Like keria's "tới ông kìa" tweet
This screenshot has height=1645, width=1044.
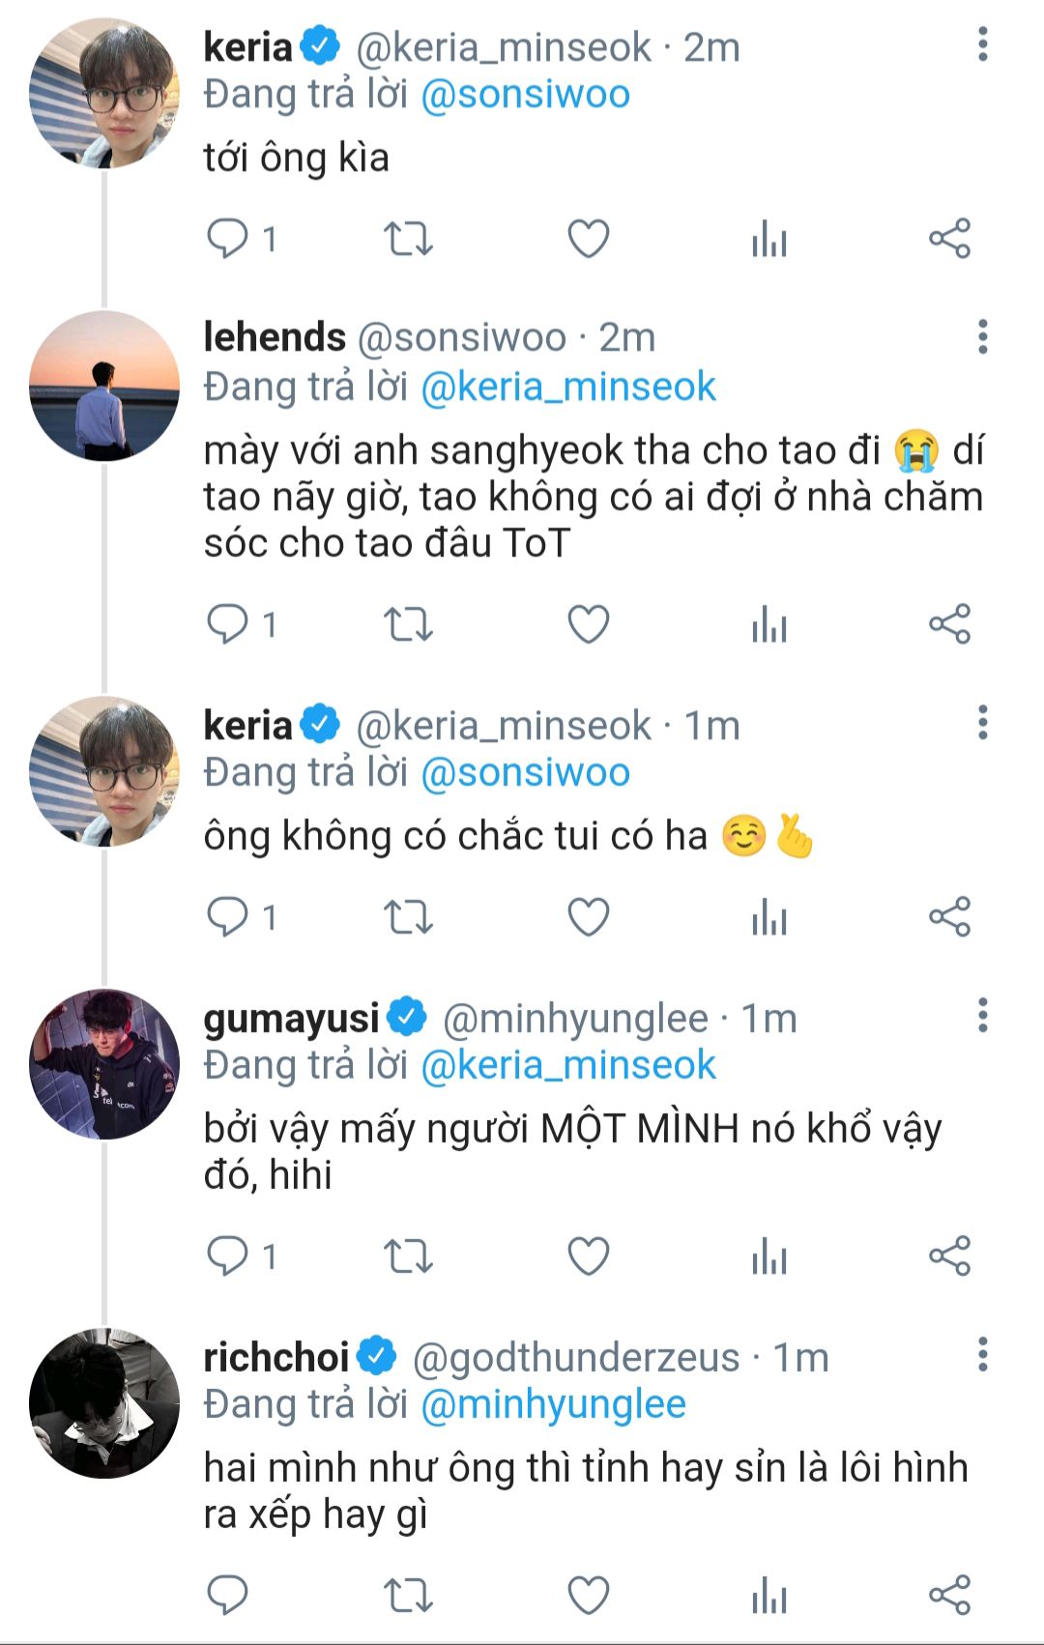coord(588,239)
